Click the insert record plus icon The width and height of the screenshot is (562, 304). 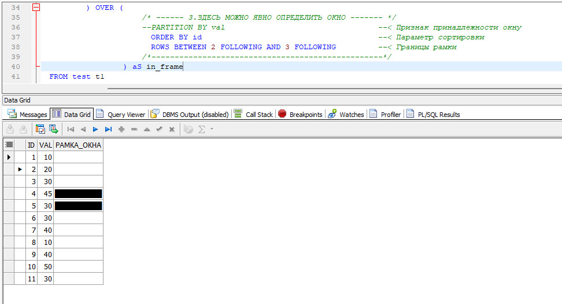121,129
